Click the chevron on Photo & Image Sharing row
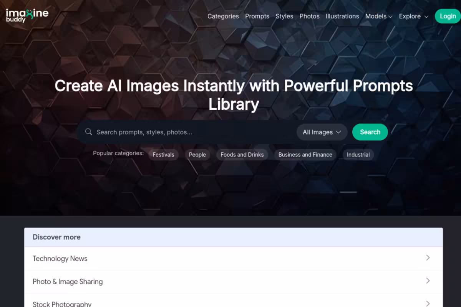This screenshot has height=307, width=461. [x=428, y=281]
